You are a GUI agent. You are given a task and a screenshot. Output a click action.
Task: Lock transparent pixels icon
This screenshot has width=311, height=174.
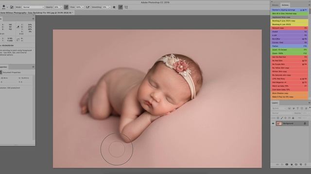(x=278, y=118)
